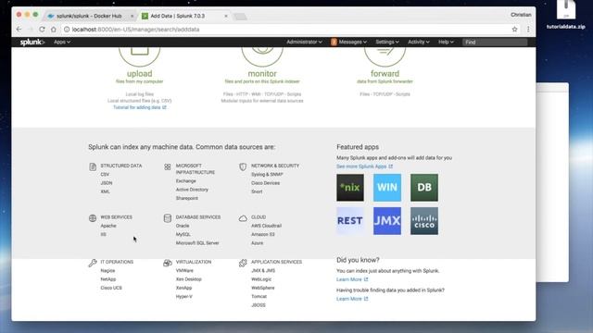The image size is (593, 333).
Task: Click the Syslog & SNMP entry
Action: [x=267, y=175]
